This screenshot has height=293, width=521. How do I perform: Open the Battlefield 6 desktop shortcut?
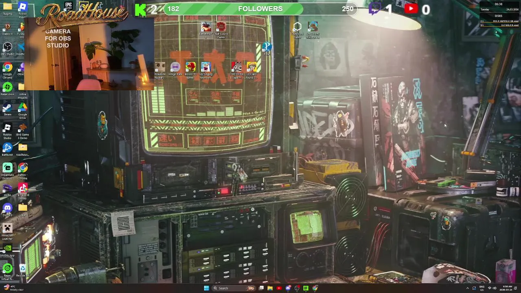pos(206,31)
